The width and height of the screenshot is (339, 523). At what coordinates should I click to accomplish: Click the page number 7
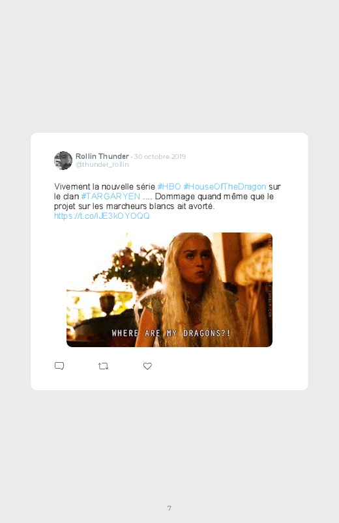click(x=169, y=508)
